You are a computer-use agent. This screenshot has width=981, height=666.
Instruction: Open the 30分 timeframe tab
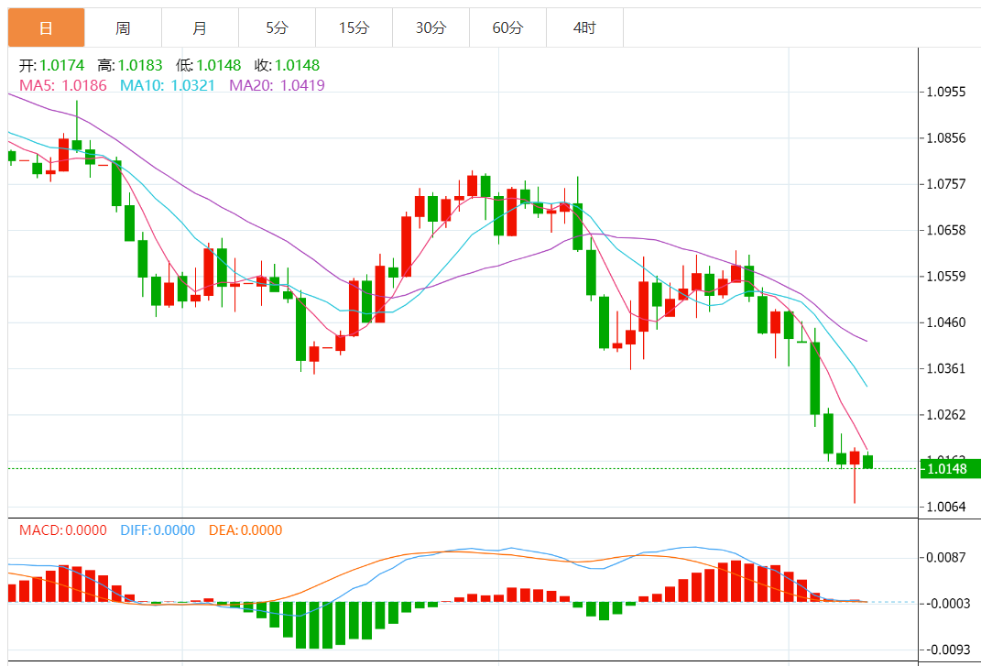click(x=431, y=27)
